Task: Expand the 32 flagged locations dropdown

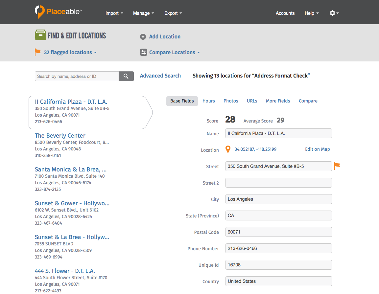Action: click(70, 53)
